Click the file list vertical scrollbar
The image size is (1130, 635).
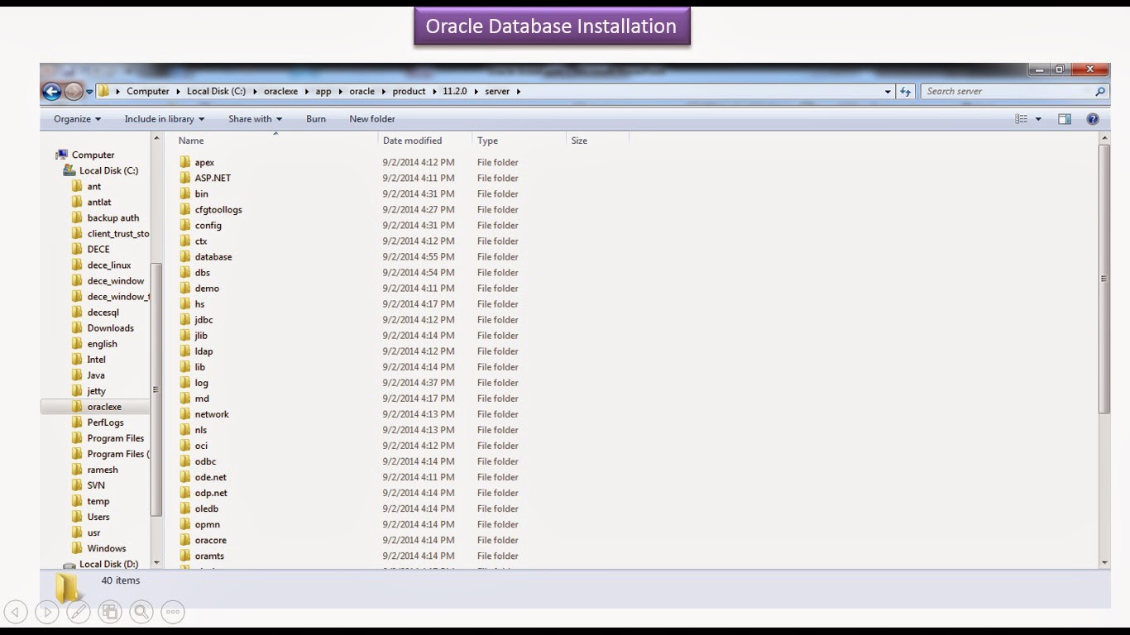click(x=1104, y=279)
